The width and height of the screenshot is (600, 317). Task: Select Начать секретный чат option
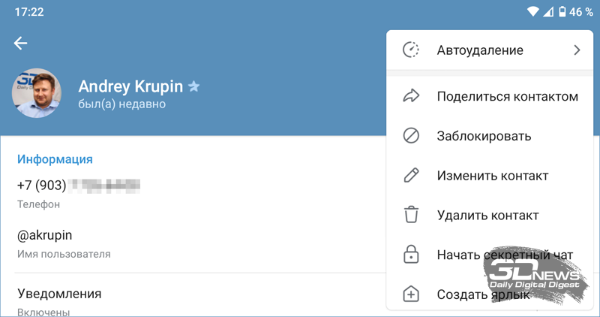coord(505,255)
